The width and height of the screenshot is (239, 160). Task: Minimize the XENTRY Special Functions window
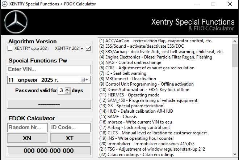pyautogui.click(x=197, y=4)
